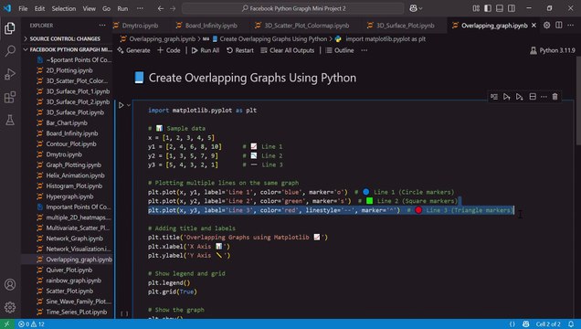Open the Explorer view in activity bar
581x329 pixels.
[x=10, y=28]
